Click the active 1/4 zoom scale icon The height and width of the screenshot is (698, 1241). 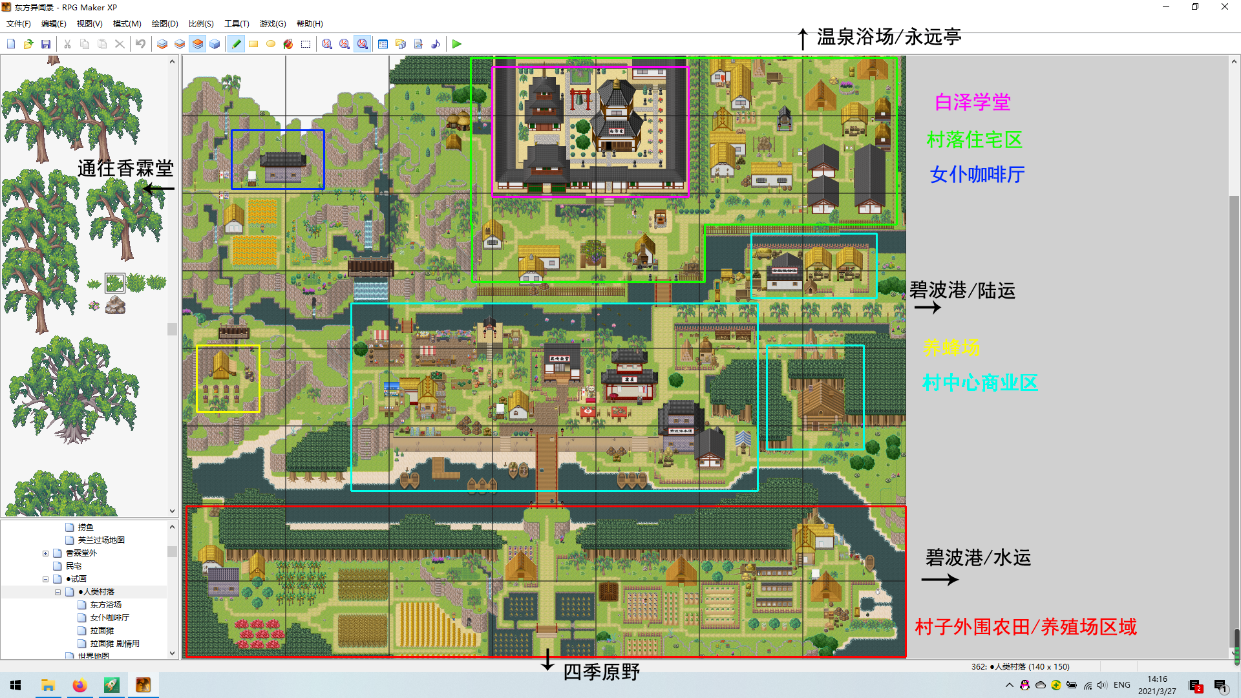tap(362, 44)
